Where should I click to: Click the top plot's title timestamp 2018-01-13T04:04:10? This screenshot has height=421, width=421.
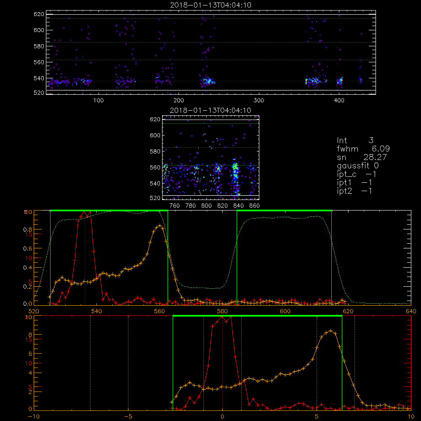tap(211, 5)
